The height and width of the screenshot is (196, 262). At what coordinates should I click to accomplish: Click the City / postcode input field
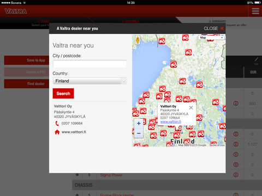[90, 64]
